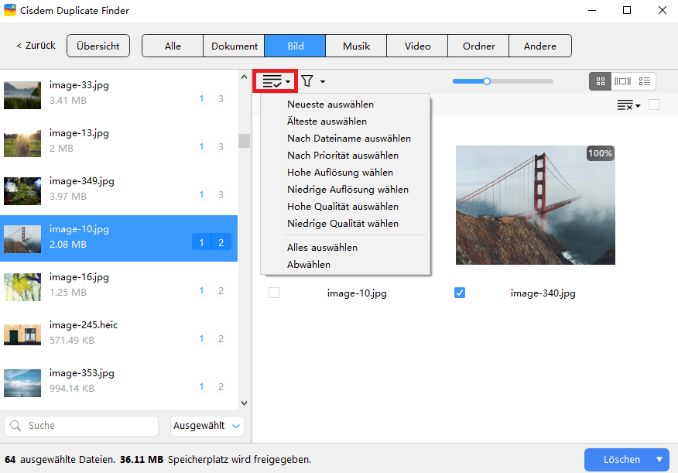The height and width of the screenshot is (473, 678).
Task: Open the filter funnel menu
Action: point(313,81)
